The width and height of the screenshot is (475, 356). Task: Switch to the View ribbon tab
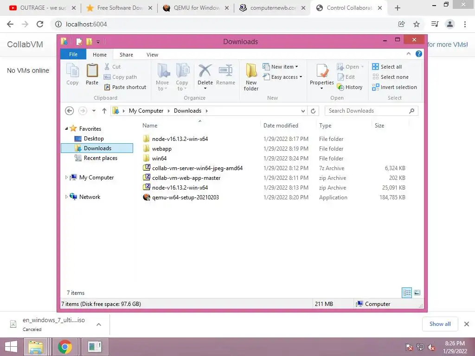pos(152,55)
